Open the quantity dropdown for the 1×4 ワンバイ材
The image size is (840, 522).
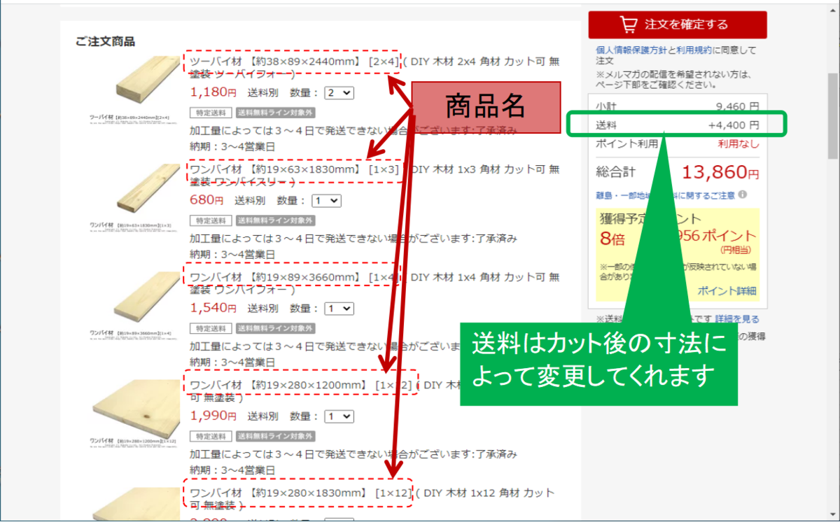pyautogui.click(x=339, y=308)
